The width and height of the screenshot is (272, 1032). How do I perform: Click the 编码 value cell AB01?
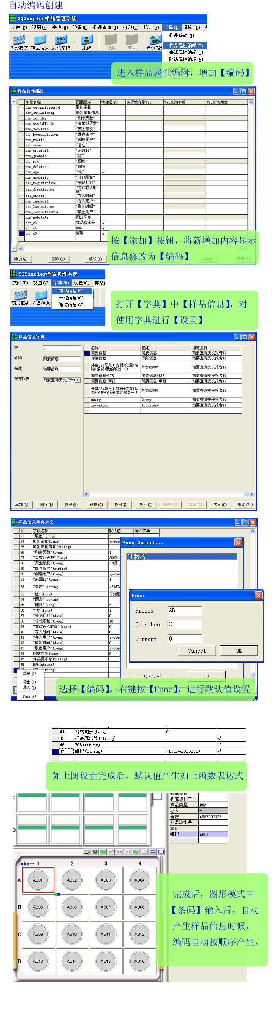click(x=213, y=834)
